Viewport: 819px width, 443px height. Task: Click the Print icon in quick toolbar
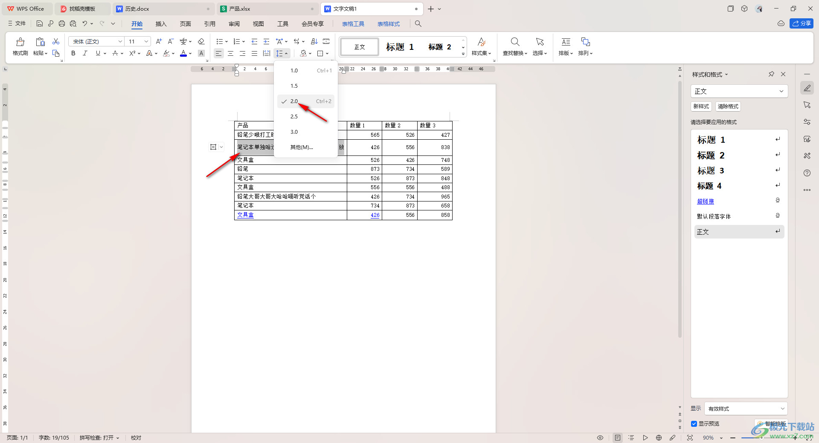(62, 24)
